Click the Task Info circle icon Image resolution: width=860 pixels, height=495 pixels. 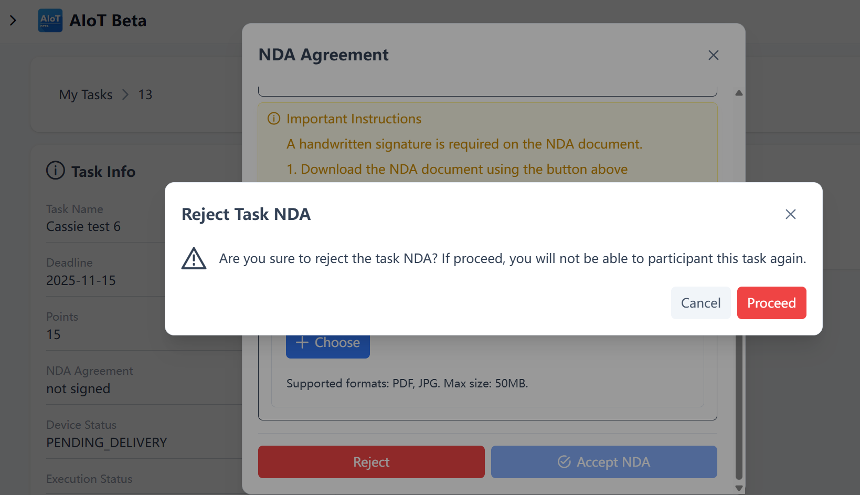(56, 171)
